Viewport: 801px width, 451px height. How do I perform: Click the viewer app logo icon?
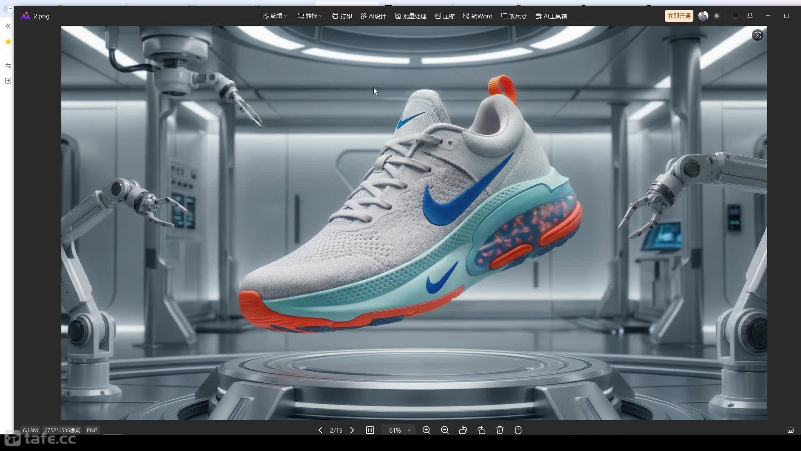[x=25, y=16]
